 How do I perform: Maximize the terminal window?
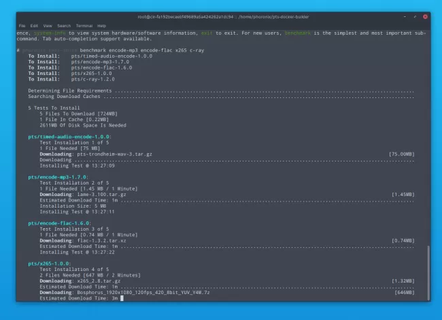tap(415, 16)
